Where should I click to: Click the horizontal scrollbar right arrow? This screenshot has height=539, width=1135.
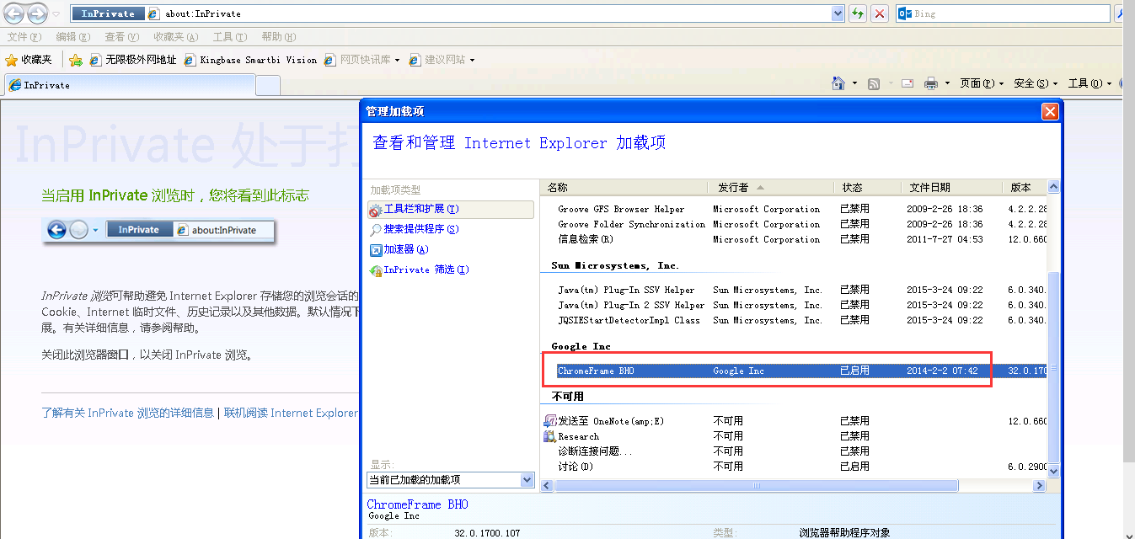click(1039, 486)
